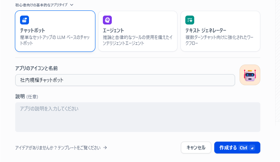Click the blue chatbot icon
The width and height of the screenshot is (280, 162).
point(25,20)
